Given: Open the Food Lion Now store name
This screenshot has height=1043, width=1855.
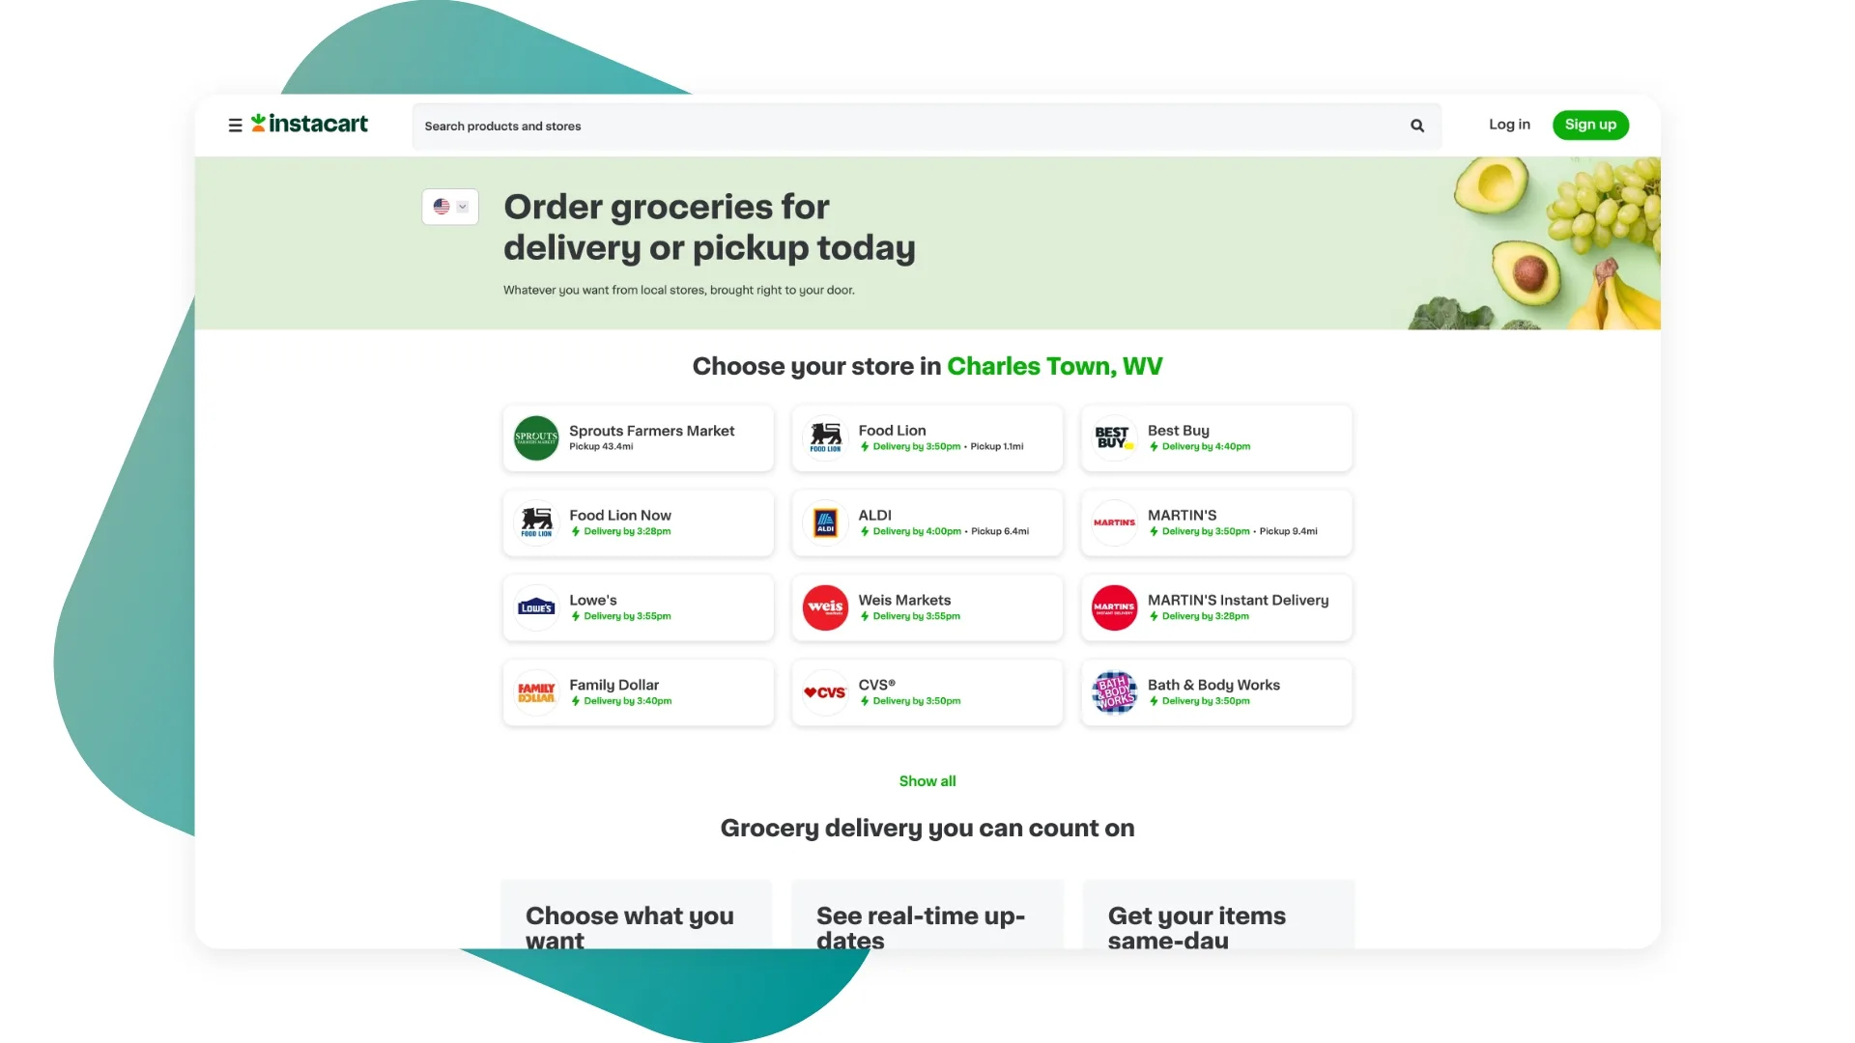Looking at the screenshot, I should point(619,516).
